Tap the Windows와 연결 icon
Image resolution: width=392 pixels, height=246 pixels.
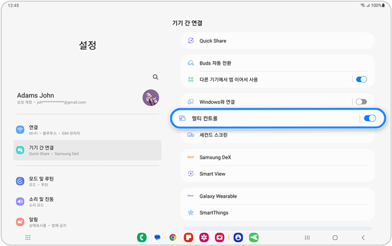(x=191, y=102)
